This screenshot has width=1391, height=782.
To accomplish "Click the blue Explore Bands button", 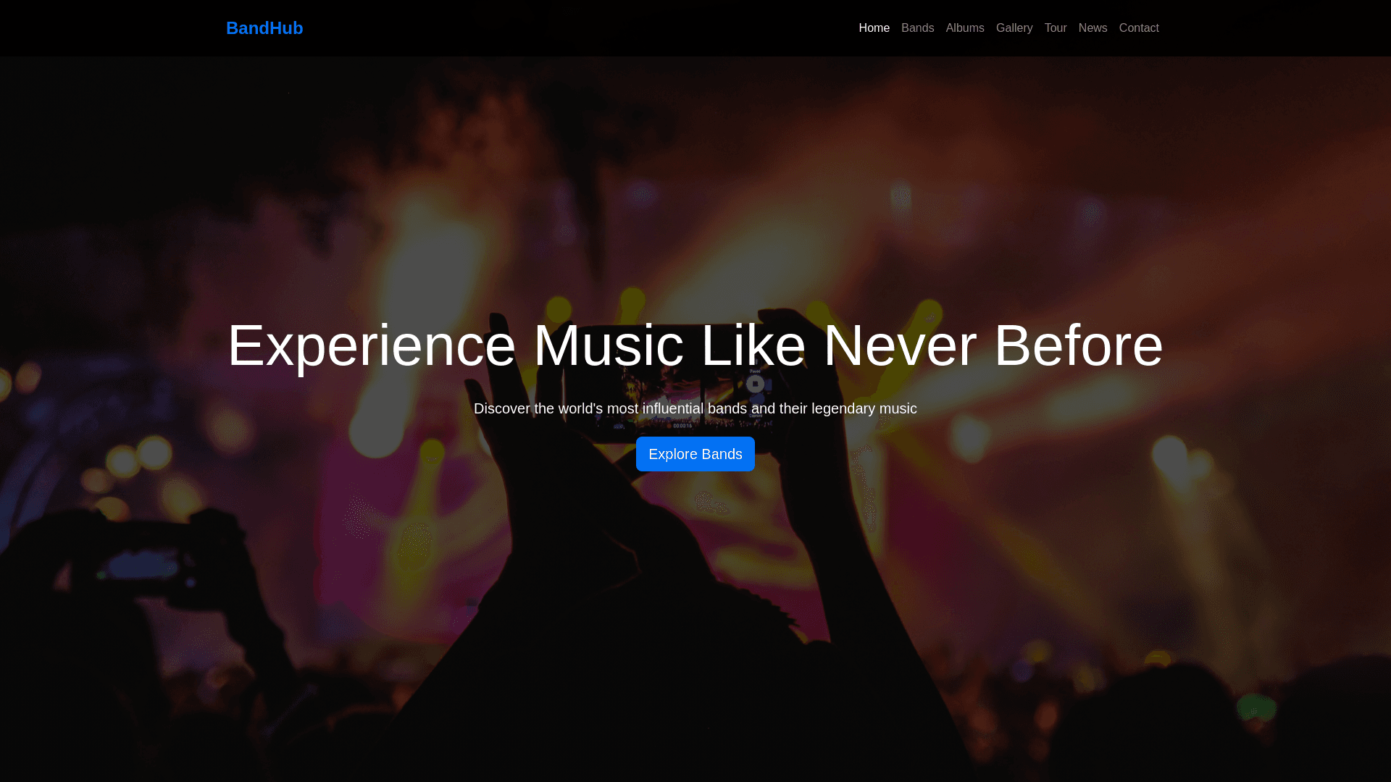I will pos(695,454).
